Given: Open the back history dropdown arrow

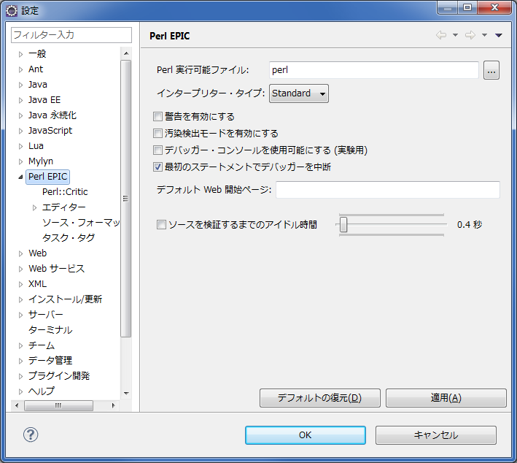Looking at the screenshot, I should click(x=455, y=35).
